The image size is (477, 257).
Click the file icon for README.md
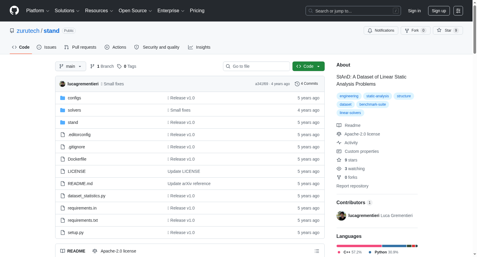coord(63,184)
